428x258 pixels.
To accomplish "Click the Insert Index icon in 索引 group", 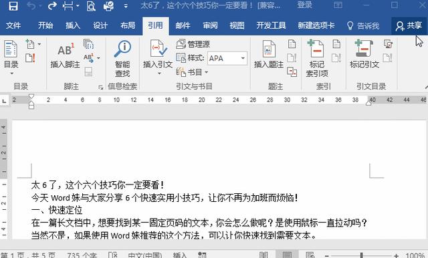I will (336, 44).
